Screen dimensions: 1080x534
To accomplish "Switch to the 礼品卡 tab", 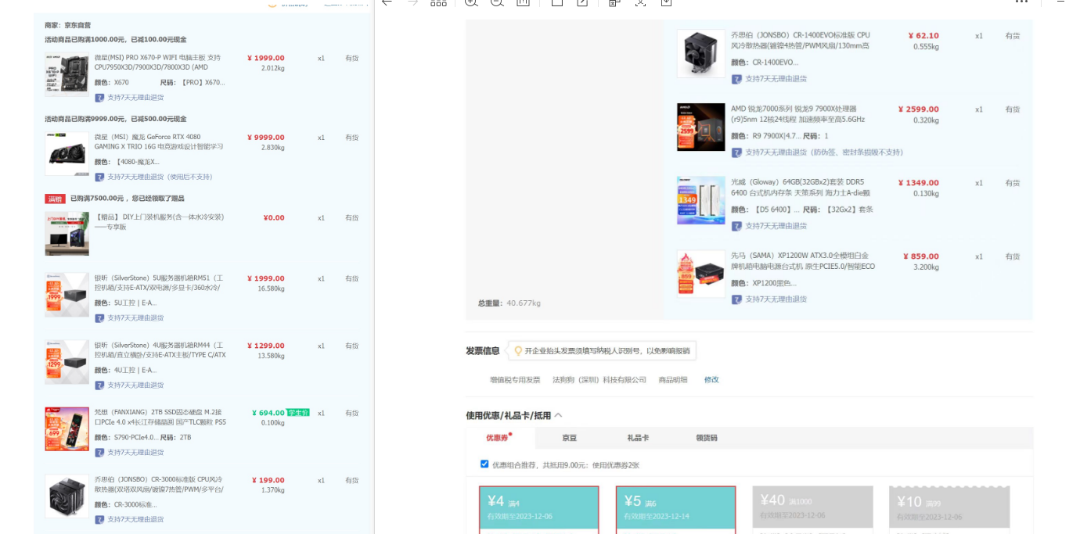I will (x=638, y=438).
